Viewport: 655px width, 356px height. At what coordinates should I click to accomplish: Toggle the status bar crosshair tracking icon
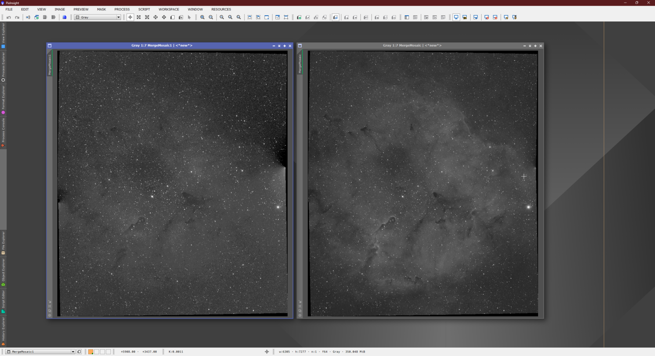[267, 352]
